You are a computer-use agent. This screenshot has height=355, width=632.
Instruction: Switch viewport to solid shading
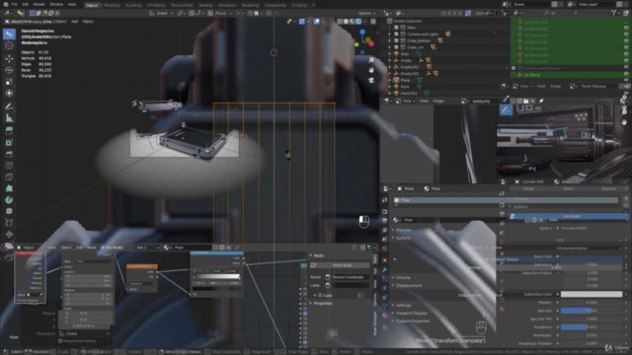click(x=346, y=22)
